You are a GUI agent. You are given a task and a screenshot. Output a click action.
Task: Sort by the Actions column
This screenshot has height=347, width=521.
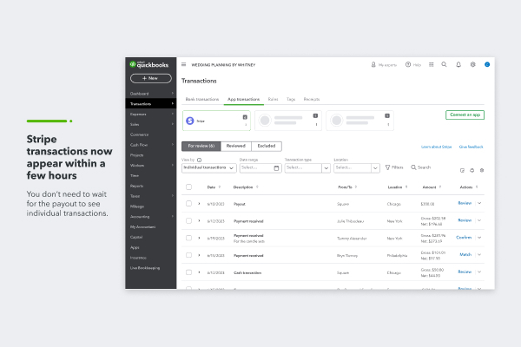tap(469, 187)
